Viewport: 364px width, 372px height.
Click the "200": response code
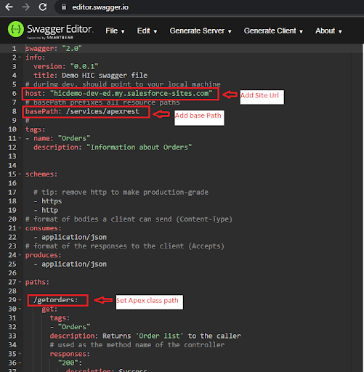click(70, 363)
